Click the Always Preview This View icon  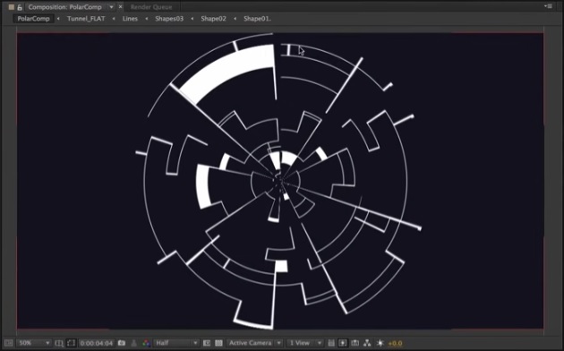(9, 343)
